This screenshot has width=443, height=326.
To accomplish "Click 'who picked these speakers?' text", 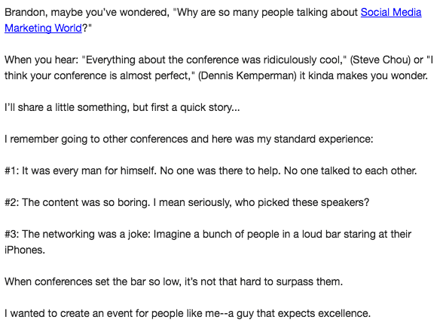I will click(302, 202).
